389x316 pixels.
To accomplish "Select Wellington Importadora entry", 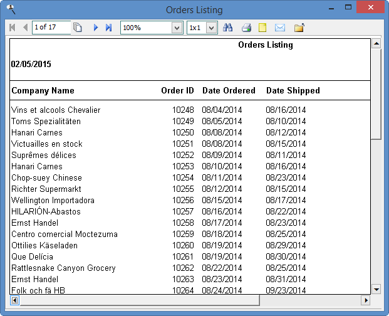I will [53, 201].
